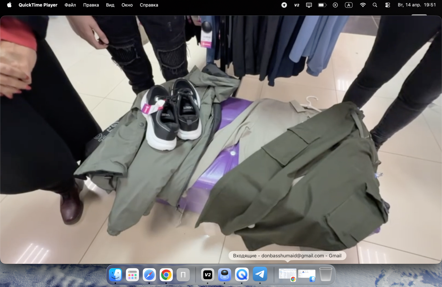Open the Wi-Fi status menu

pos(363,5)
